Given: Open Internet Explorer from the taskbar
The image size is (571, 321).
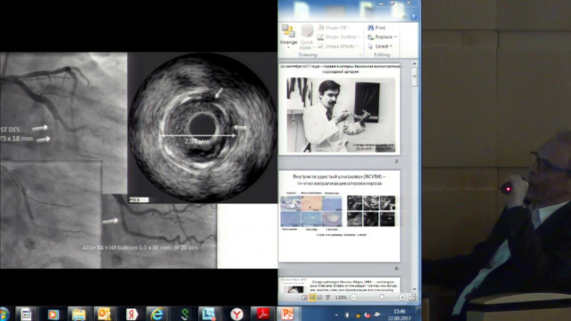Looking at the screenshot, I should click(157, 314).
